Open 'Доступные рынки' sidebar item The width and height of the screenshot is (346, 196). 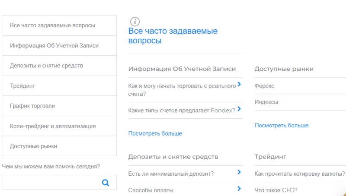tap(59, 146)
